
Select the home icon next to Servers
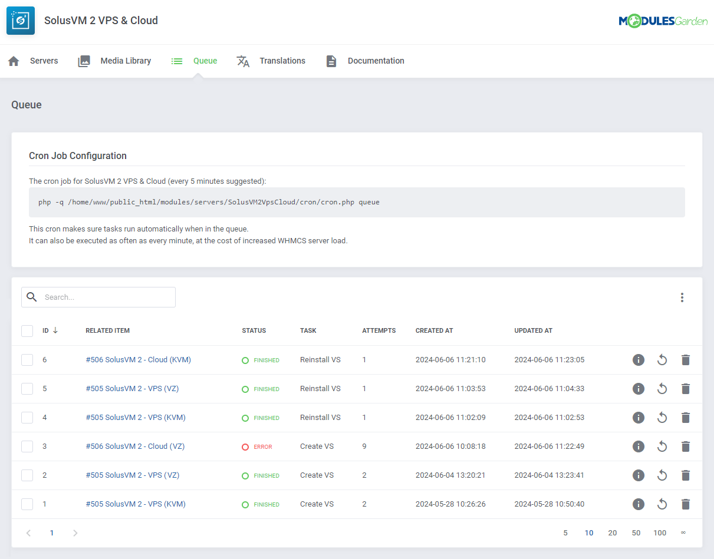pyautogui.click(x=13, y=61)
